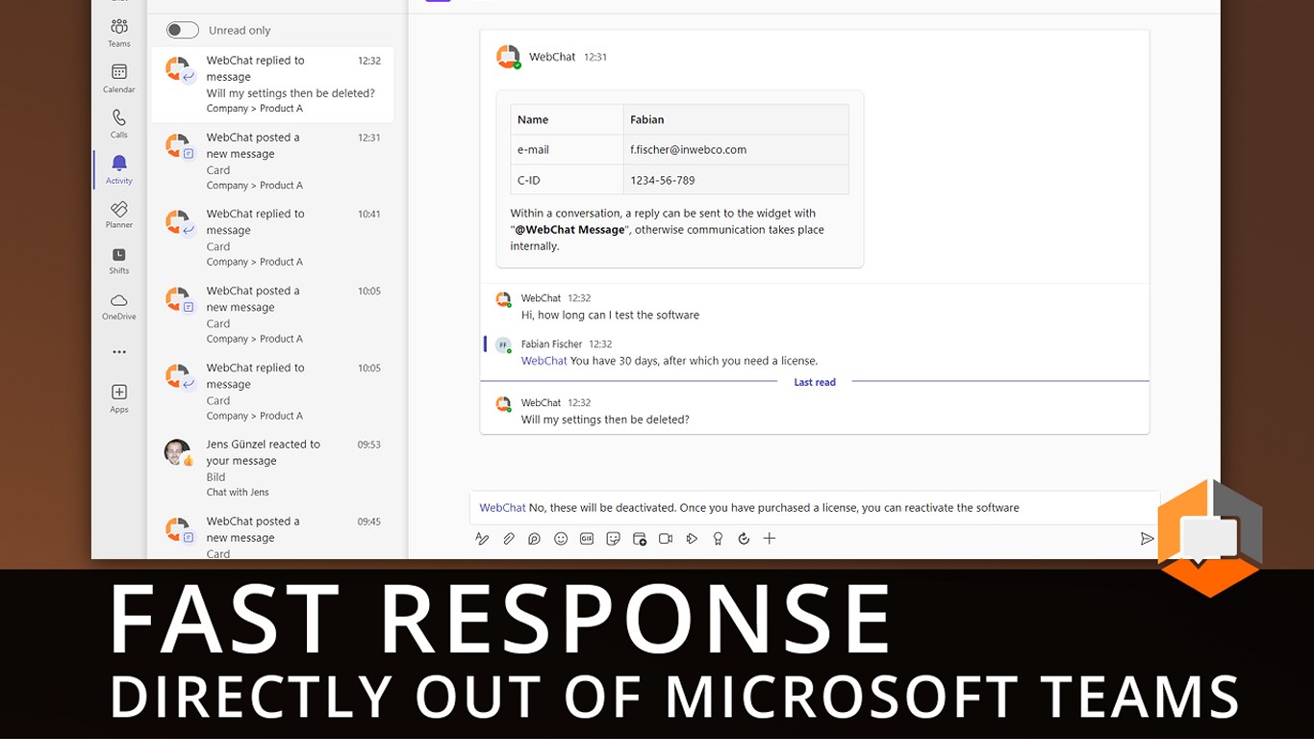
Task: Open the Apps store icon
Action: point(119,397)
